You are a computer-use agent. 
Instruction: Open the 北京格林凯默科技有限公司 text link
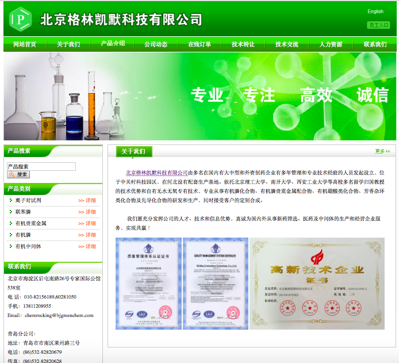coord(157,173)
